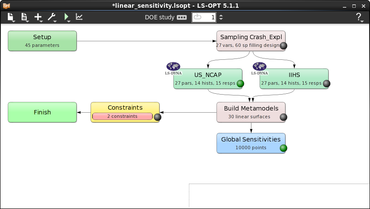Open the help question mark icon
Screen dimensions: 370x209
[x=359, y=17]
